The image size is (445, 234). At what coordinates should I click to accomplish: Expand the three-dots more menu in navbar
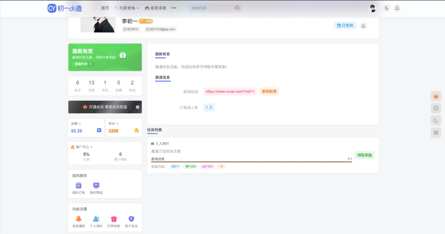coord(174,8)
